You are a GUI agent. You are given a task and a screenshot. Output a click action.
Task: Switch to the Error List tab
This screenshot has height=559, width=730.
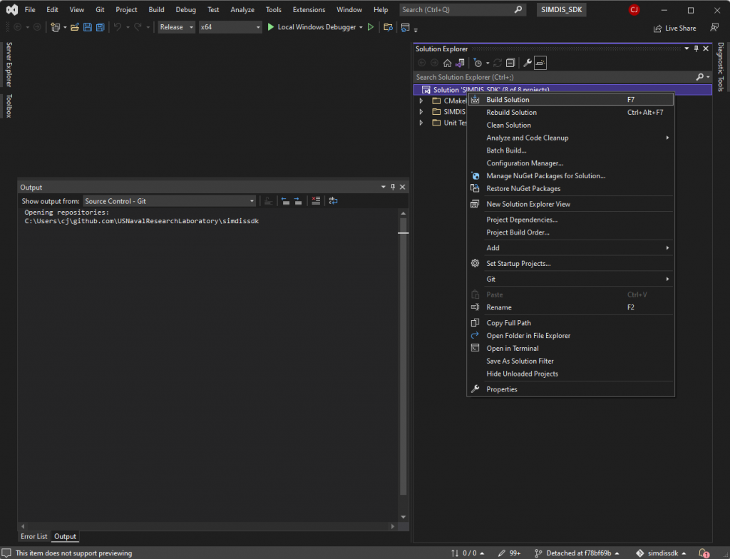coord(34,537)
